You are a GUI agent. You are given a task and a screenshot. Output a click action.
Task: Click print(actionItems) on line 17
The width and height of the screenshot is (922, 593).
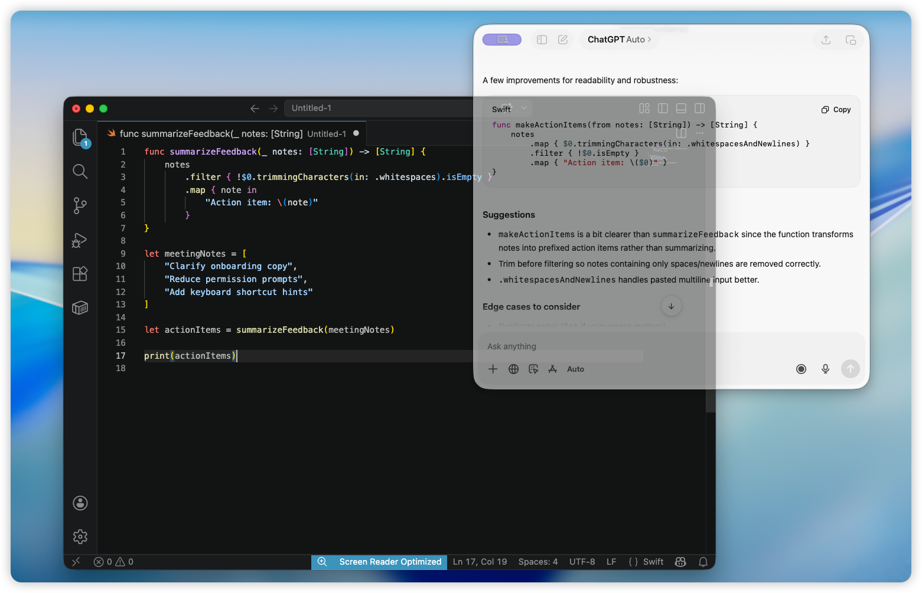[x=190, y=356]
